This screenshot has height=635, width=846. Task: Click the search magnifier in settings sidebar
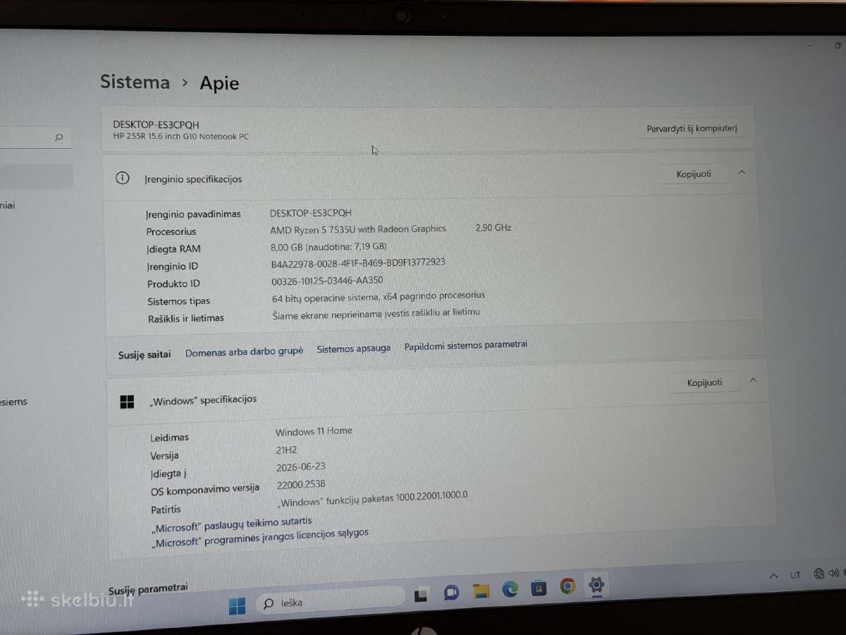59,138
